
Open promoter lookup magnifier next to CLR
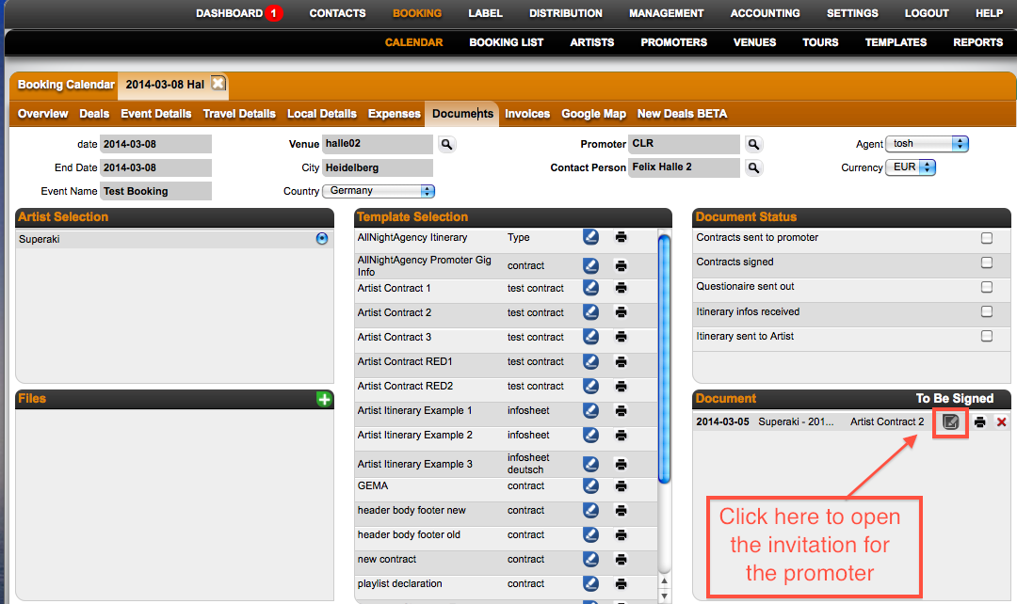[x=753, y=144]
